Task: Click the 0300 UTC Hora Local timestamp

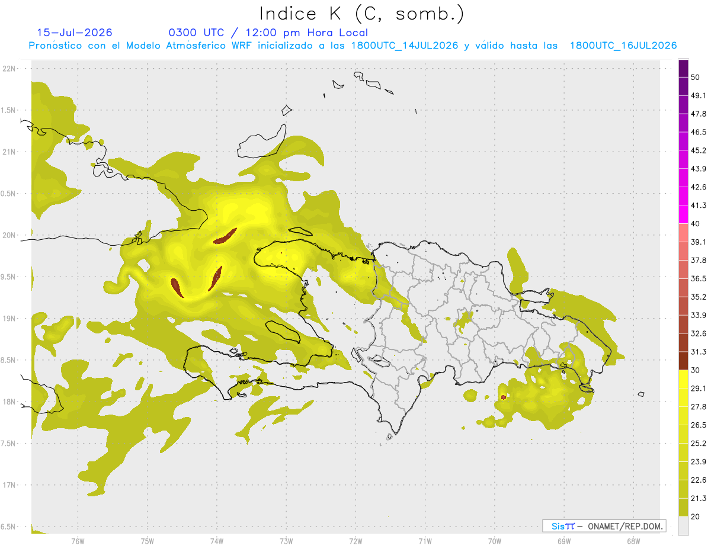Action: tap(268, 33)
